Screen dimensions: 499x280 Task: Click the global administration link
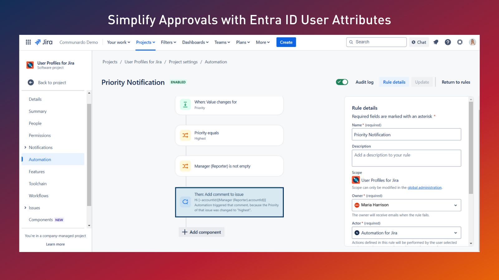point(424,188)
